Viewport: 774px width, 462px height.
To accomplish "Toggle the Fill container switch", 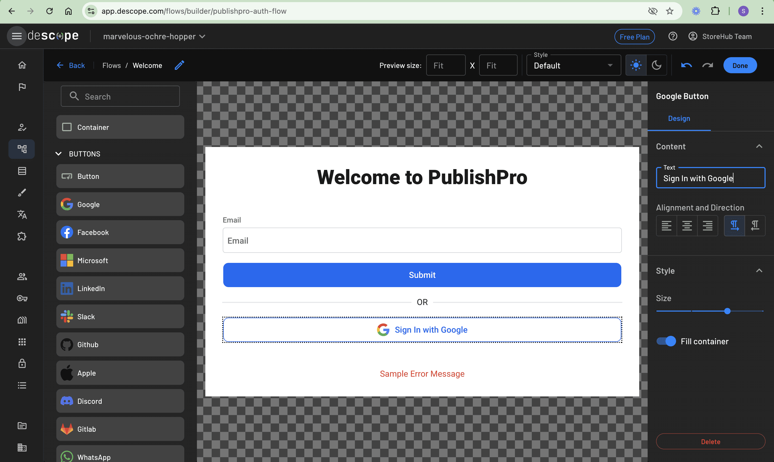I will (666, 341).
